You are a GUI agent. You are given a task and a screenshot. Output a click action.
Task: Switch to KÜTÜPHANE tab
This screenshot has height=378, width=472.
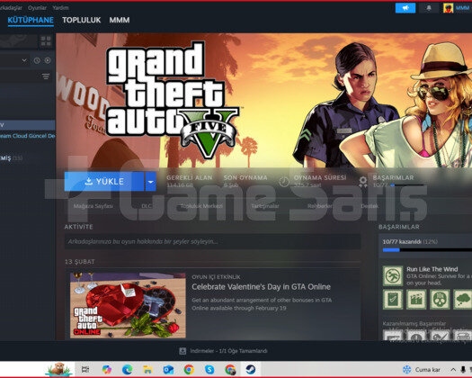[x=31, y=20]
